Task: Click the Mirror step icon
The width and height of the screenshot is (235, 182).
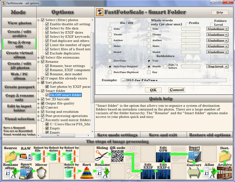Action: pos(41,173)
